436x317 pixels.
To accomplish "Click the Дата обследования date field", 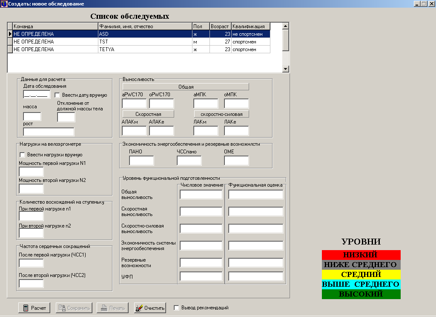I will pos(37,95).
